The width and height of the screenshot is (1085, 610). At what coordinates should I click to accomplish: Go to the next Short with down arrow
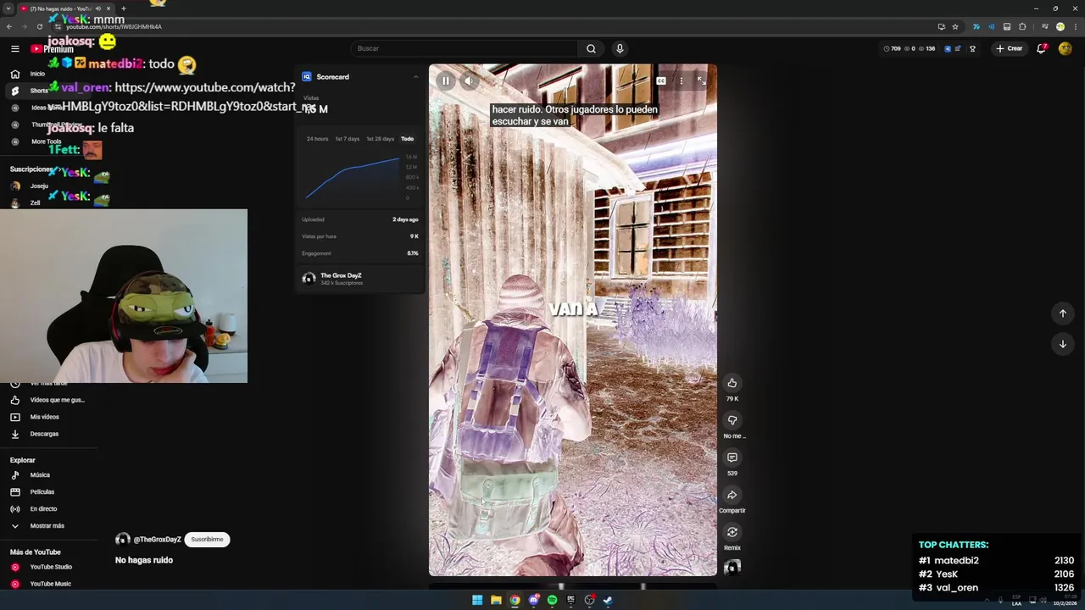[1062, 344]
